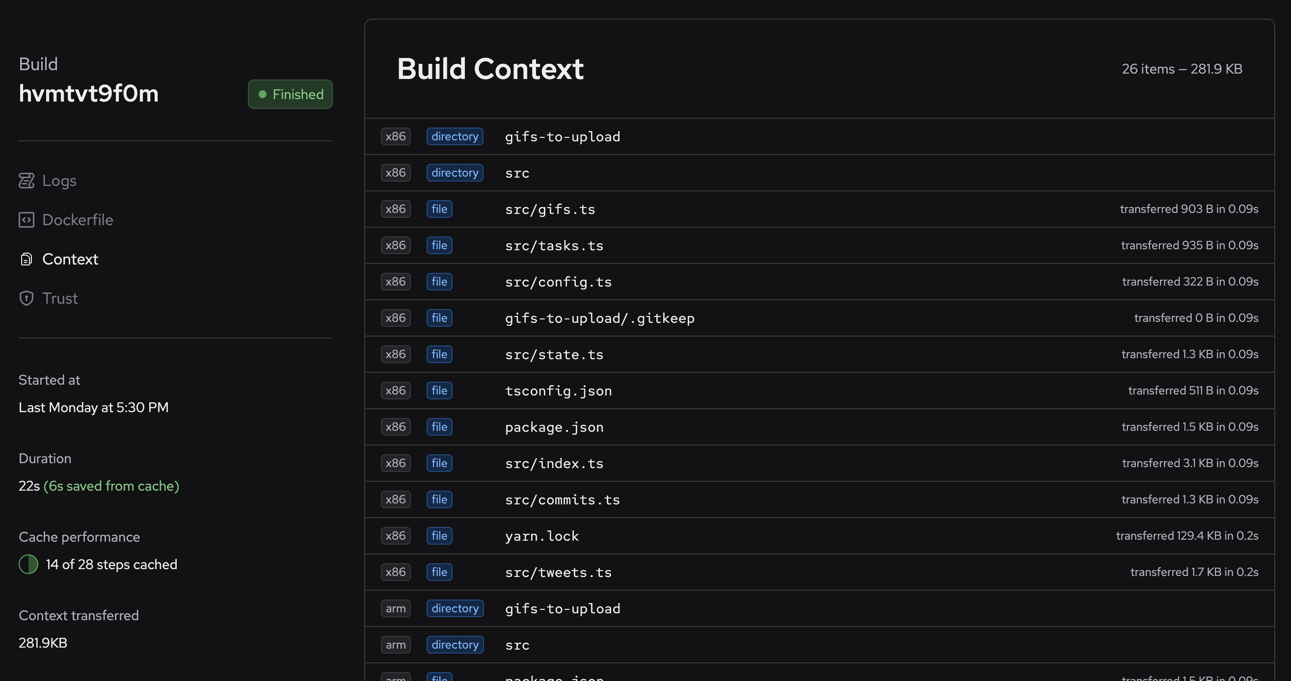Click the Context document icon

(27, 259)
